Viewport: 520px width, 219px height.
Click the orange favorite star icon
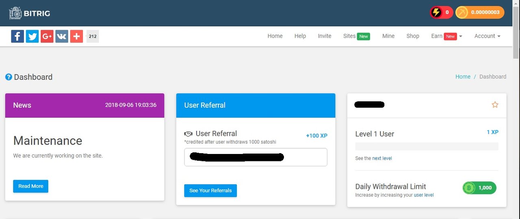coord(495,105)
